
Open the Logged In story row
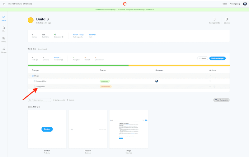[x=40, y=86]
